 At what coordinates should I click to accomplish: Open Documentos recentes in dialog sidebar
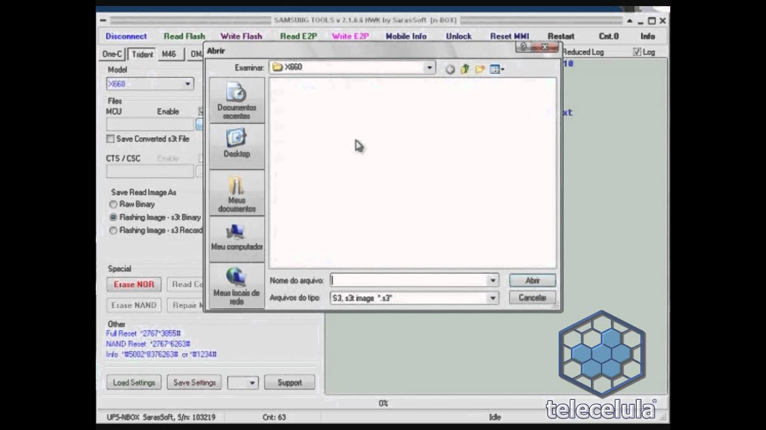click(x=236, y=100)
